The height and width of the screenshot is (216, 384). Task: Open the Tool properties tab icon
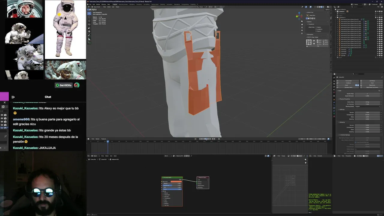tap(334, 78)
